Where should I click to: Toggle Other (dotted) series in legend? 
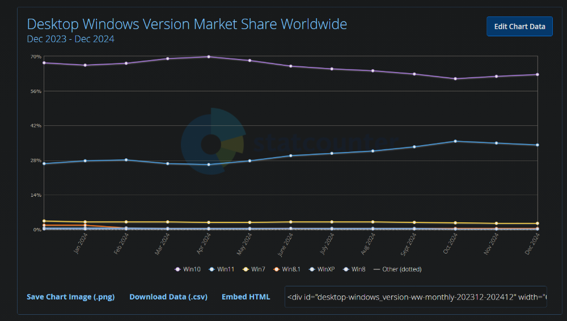click(397, 269)
